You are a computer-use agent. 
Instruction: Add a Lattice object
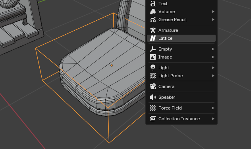click(181, 38)
